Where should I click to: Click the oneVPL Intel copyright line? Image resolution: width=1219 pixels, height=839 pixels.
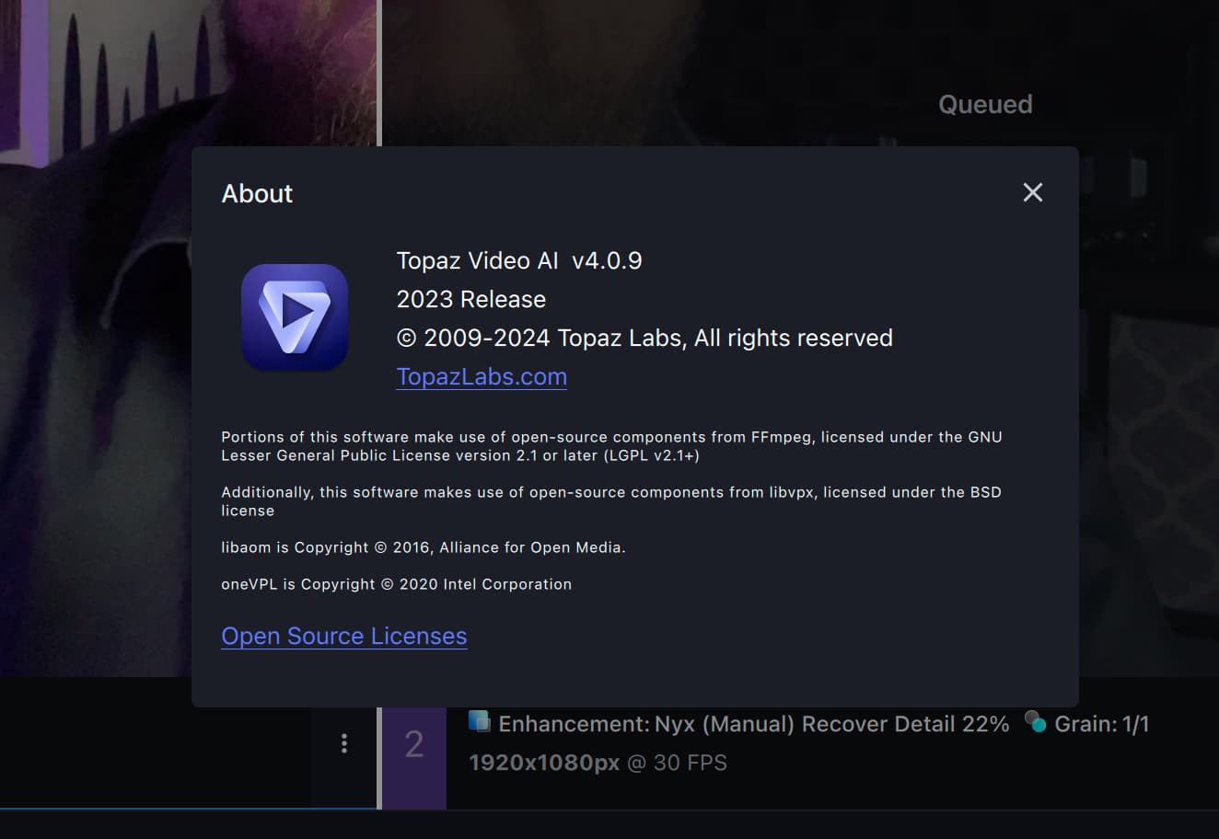[396, 584]
